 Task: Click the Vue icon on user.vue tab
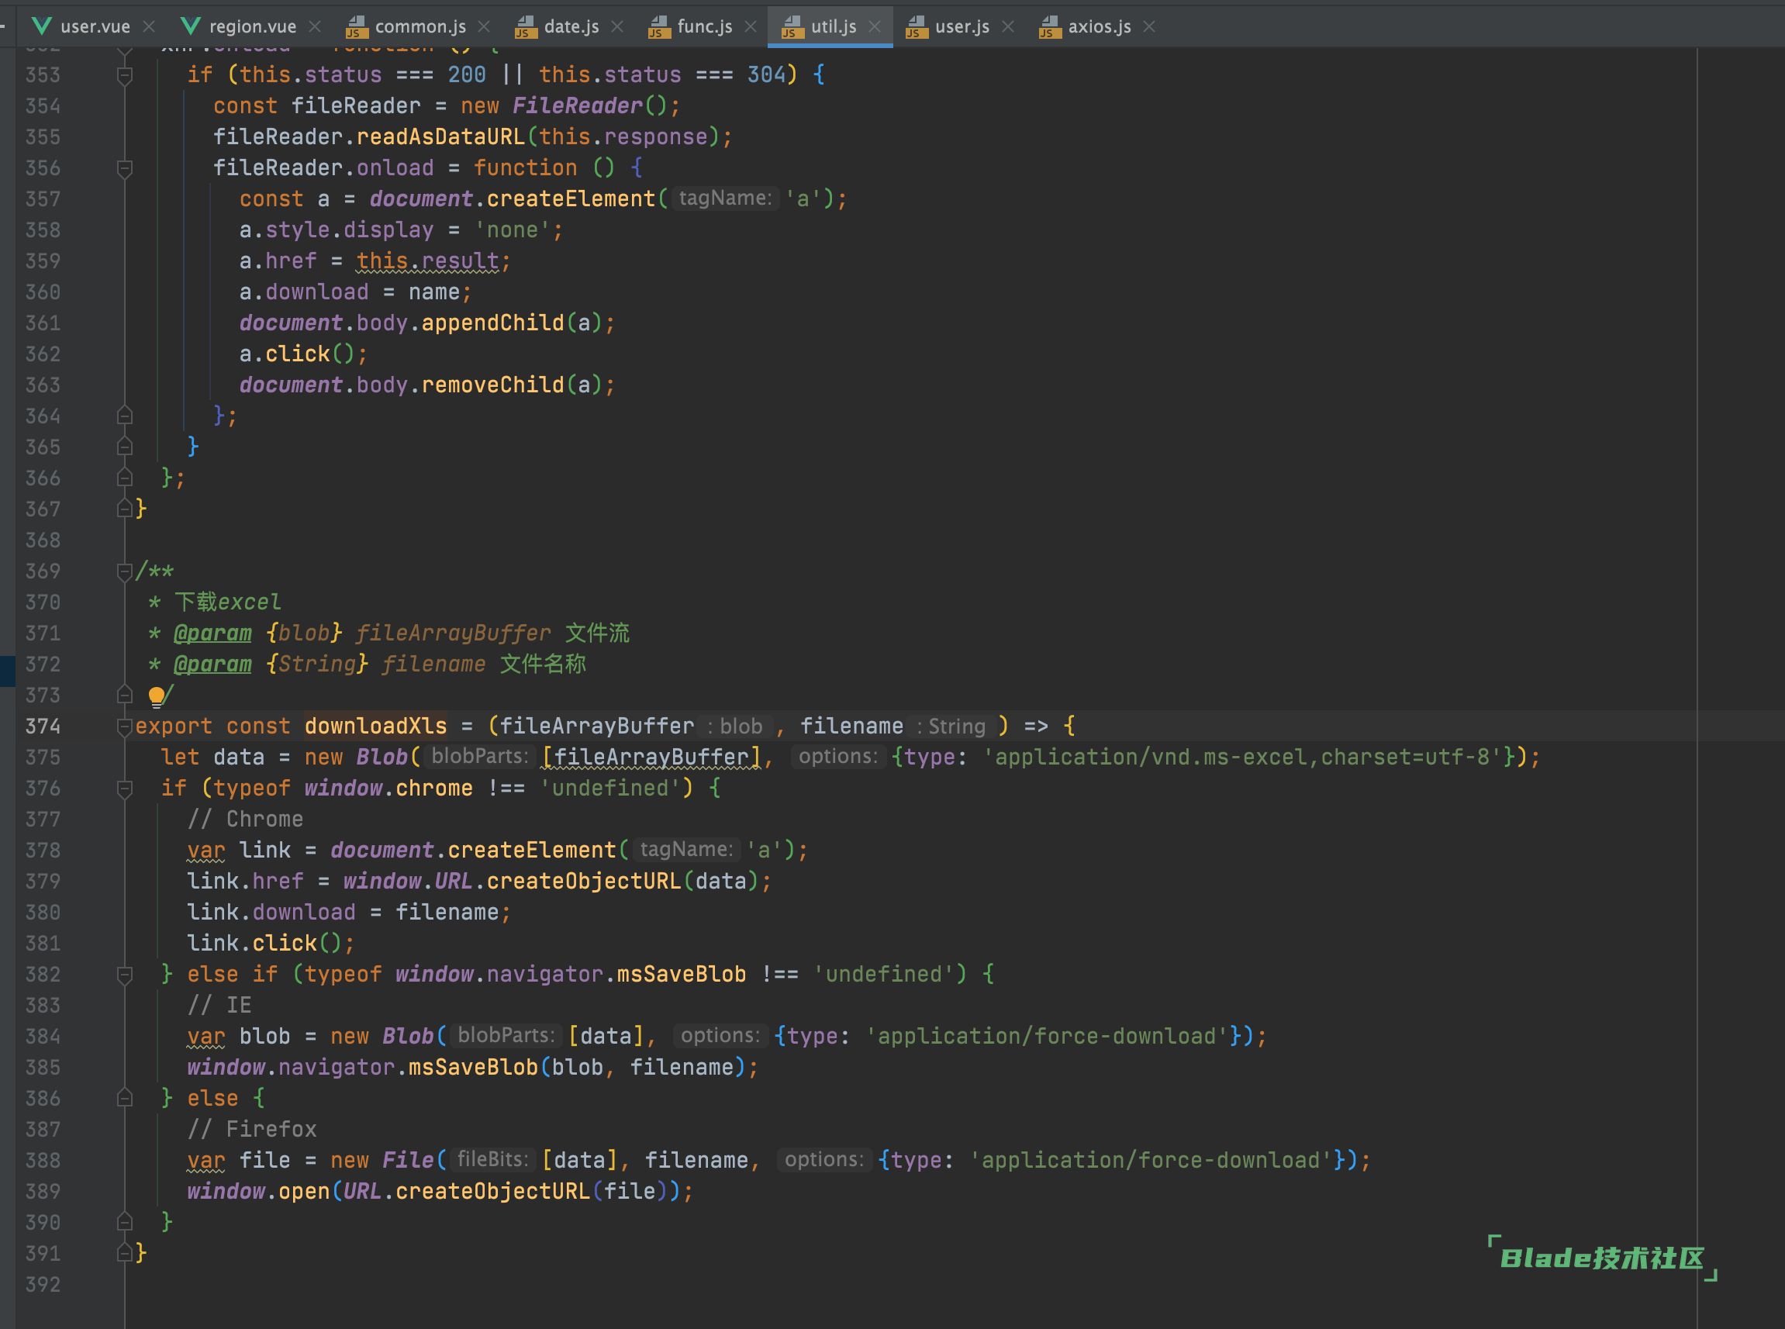pyautogui.click(x=42, y=26)
